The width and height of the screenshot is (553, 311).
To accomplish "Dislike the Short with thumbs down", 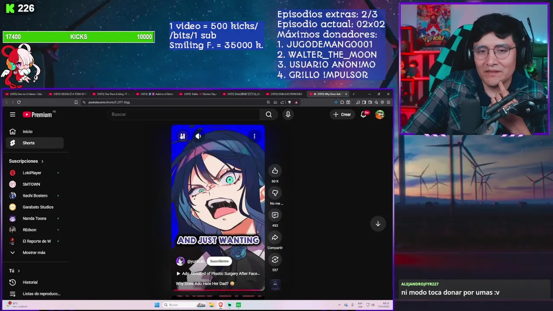I will (x=275, y=193).
